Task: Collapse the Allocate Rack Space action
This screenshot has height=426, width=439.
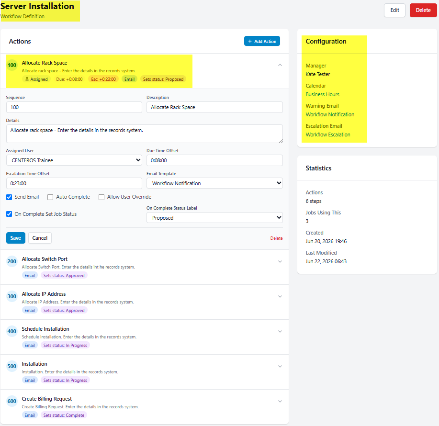Action: coord(280,65)
